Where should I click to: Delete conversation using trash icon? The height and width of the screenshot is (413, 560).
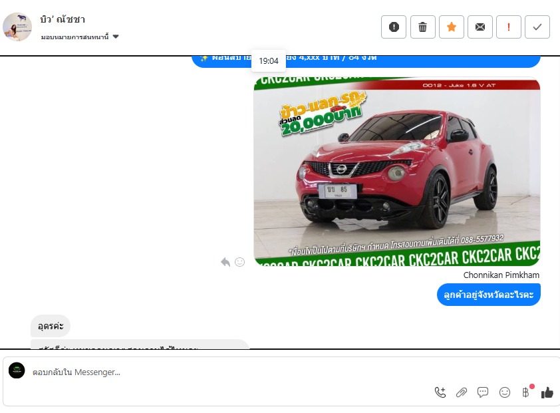pos(422,27)
